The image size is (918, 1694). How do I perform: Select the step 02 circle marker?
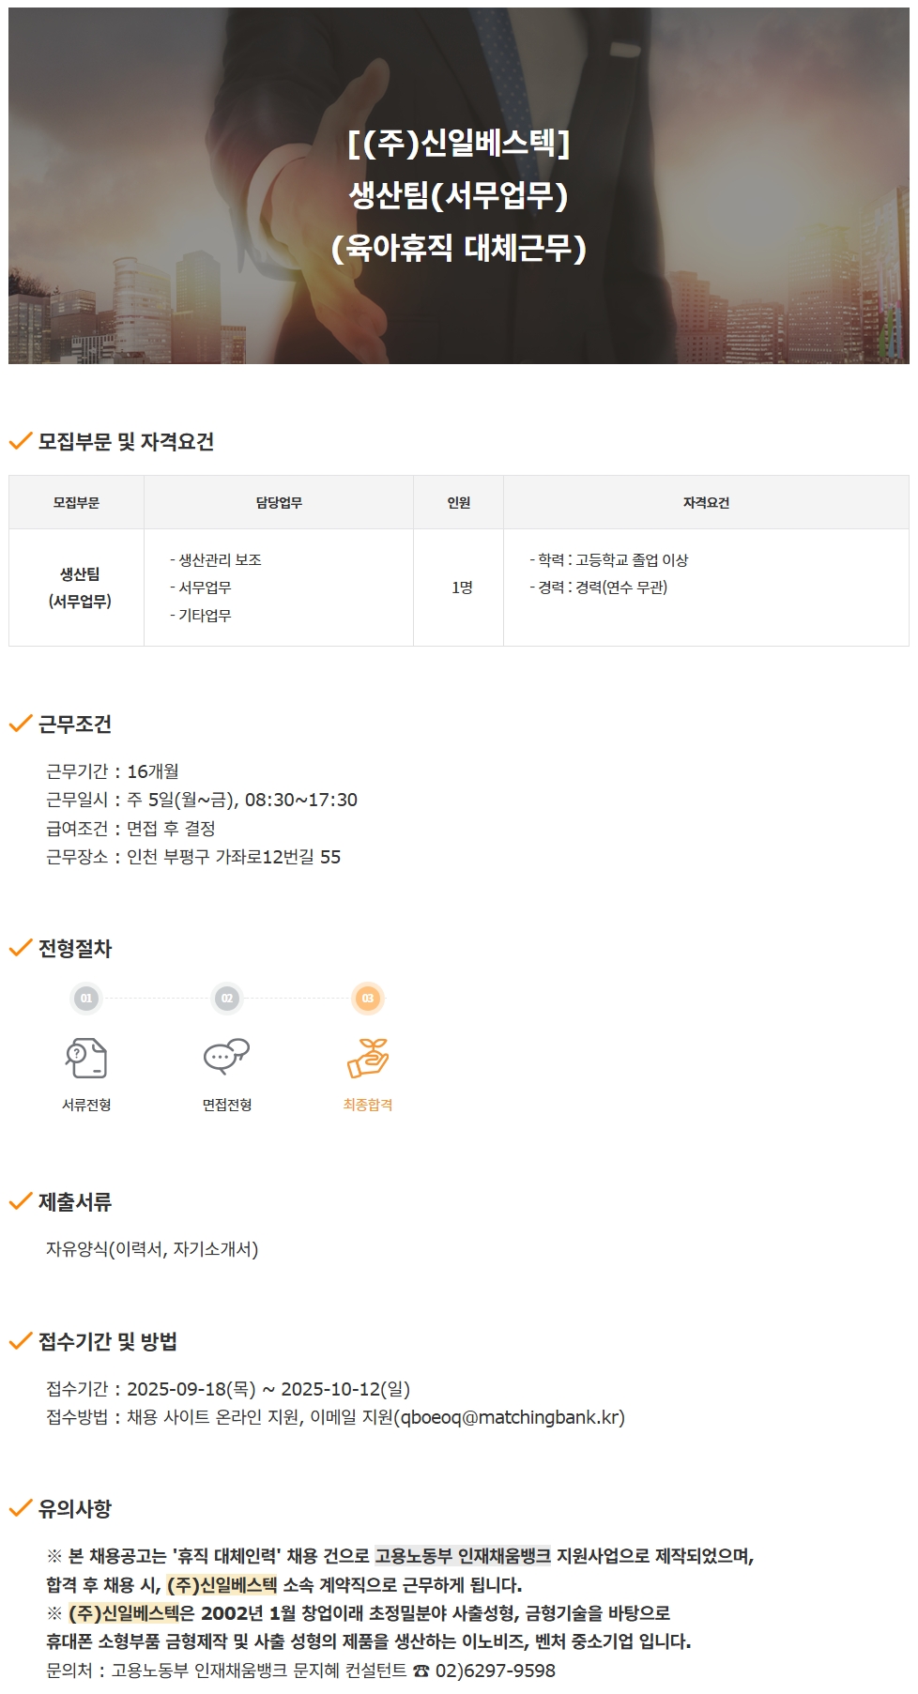[227, 999]
